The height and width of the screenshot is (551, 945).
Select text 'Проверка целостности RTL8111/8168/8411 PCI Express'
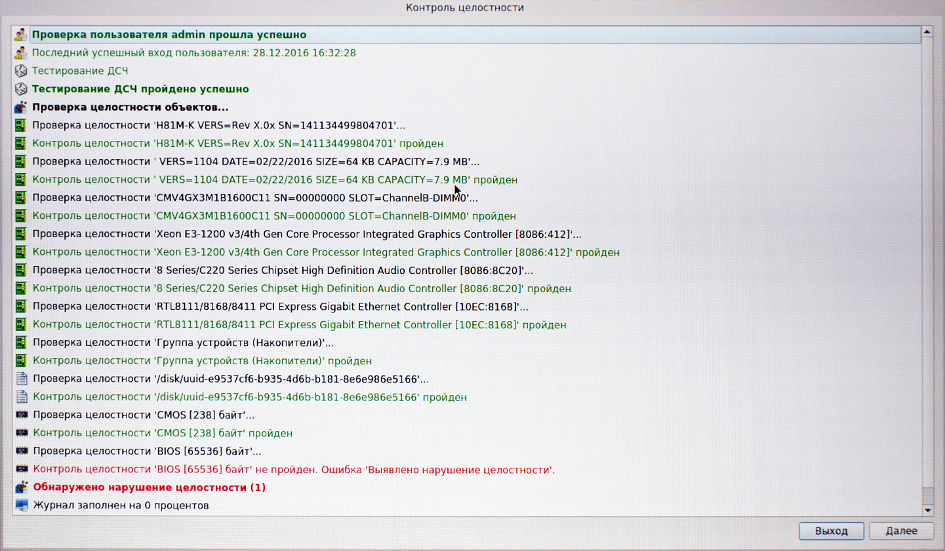281,307
